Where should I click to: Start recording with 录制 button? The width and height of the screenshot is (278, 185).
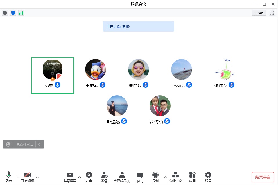pos(155,177)
